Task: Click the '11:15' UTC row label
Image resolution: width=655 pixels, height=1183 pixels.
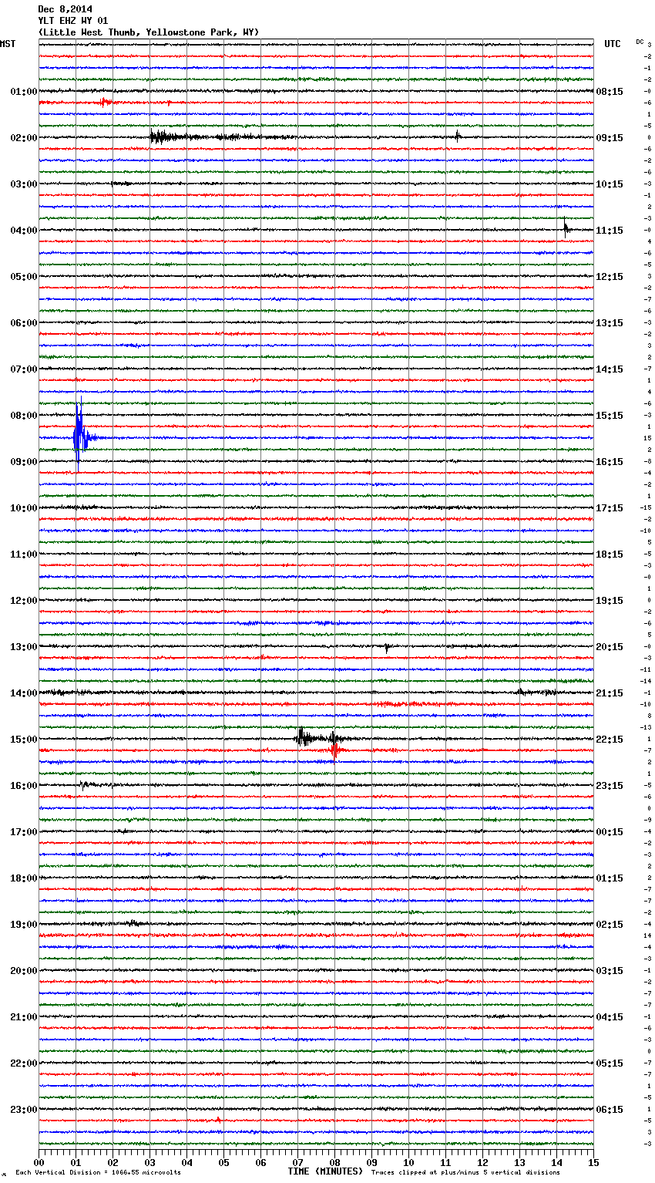Action: [610, 231]
